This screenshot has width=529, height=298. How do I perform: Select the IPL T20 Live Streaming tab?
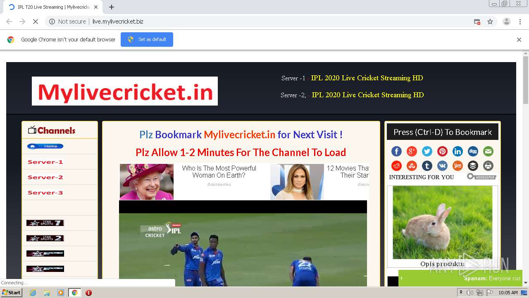(x=53, y=7)
